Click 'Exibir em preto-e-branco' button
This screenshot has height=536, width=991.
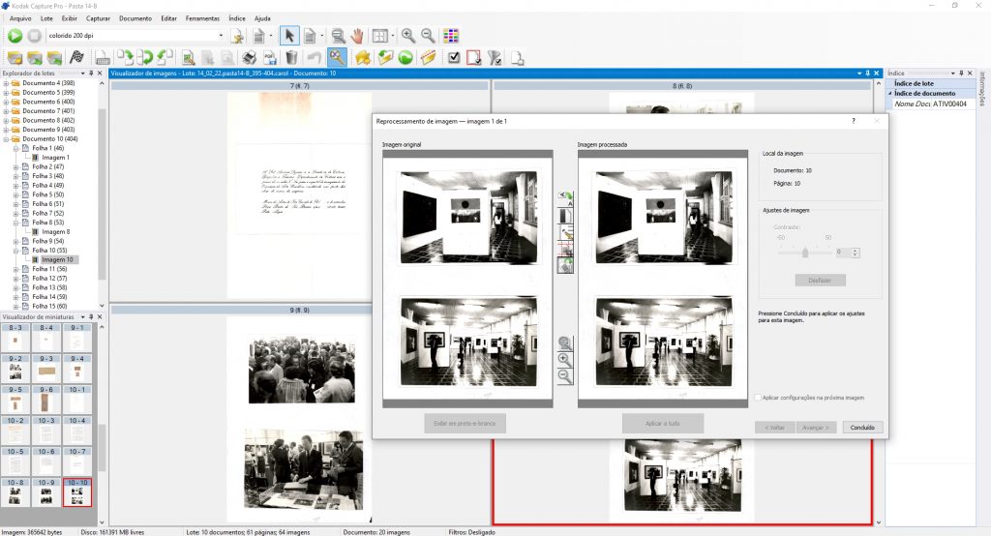(x=465, y=423)
